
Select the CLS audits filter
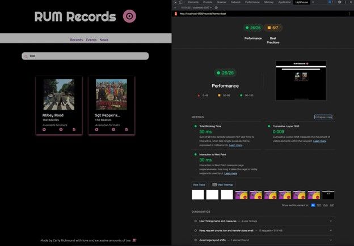click(325, 205)
